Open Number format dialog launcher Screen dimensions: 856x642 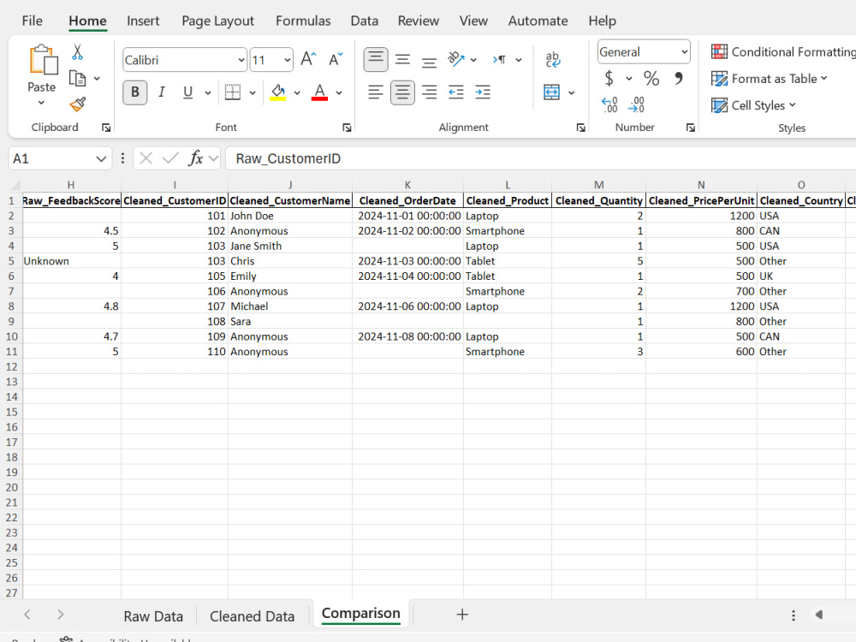click(x=691, y=128)
